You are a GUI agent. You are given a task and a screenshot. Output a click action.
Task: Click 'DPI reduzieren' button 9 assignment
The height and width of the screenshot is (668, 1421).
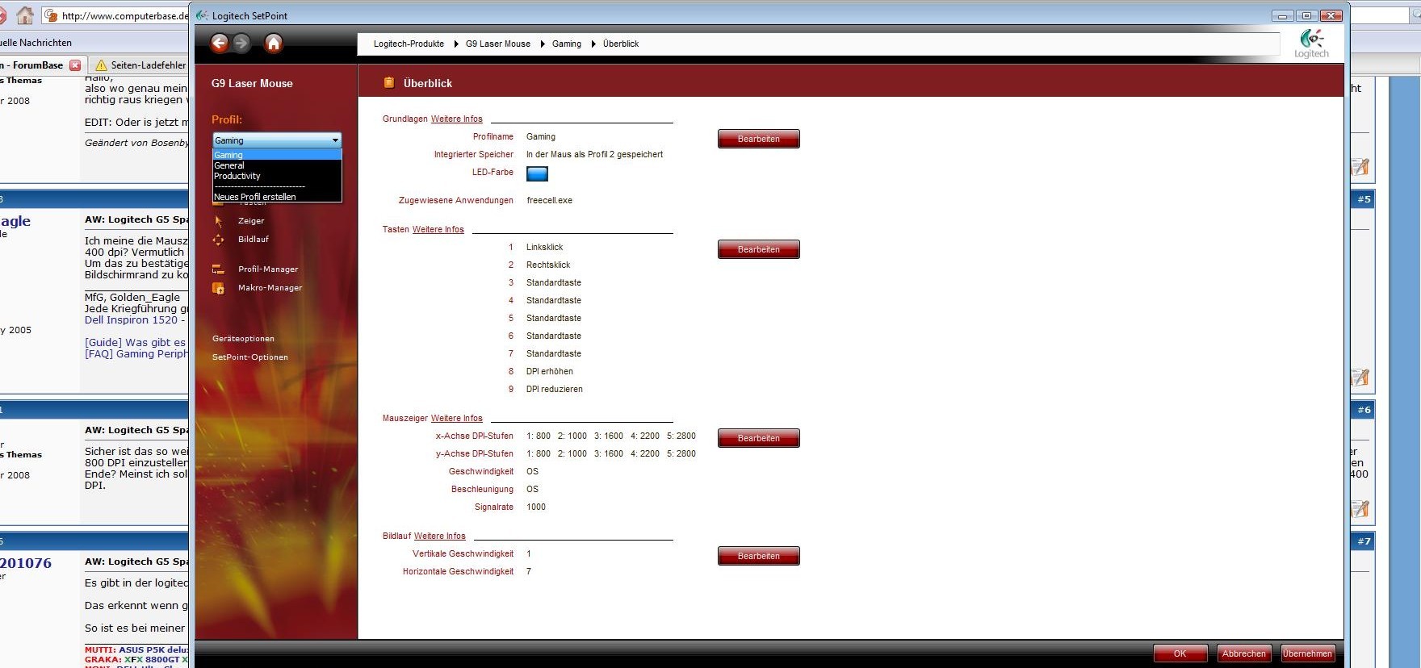pos(555,389)
